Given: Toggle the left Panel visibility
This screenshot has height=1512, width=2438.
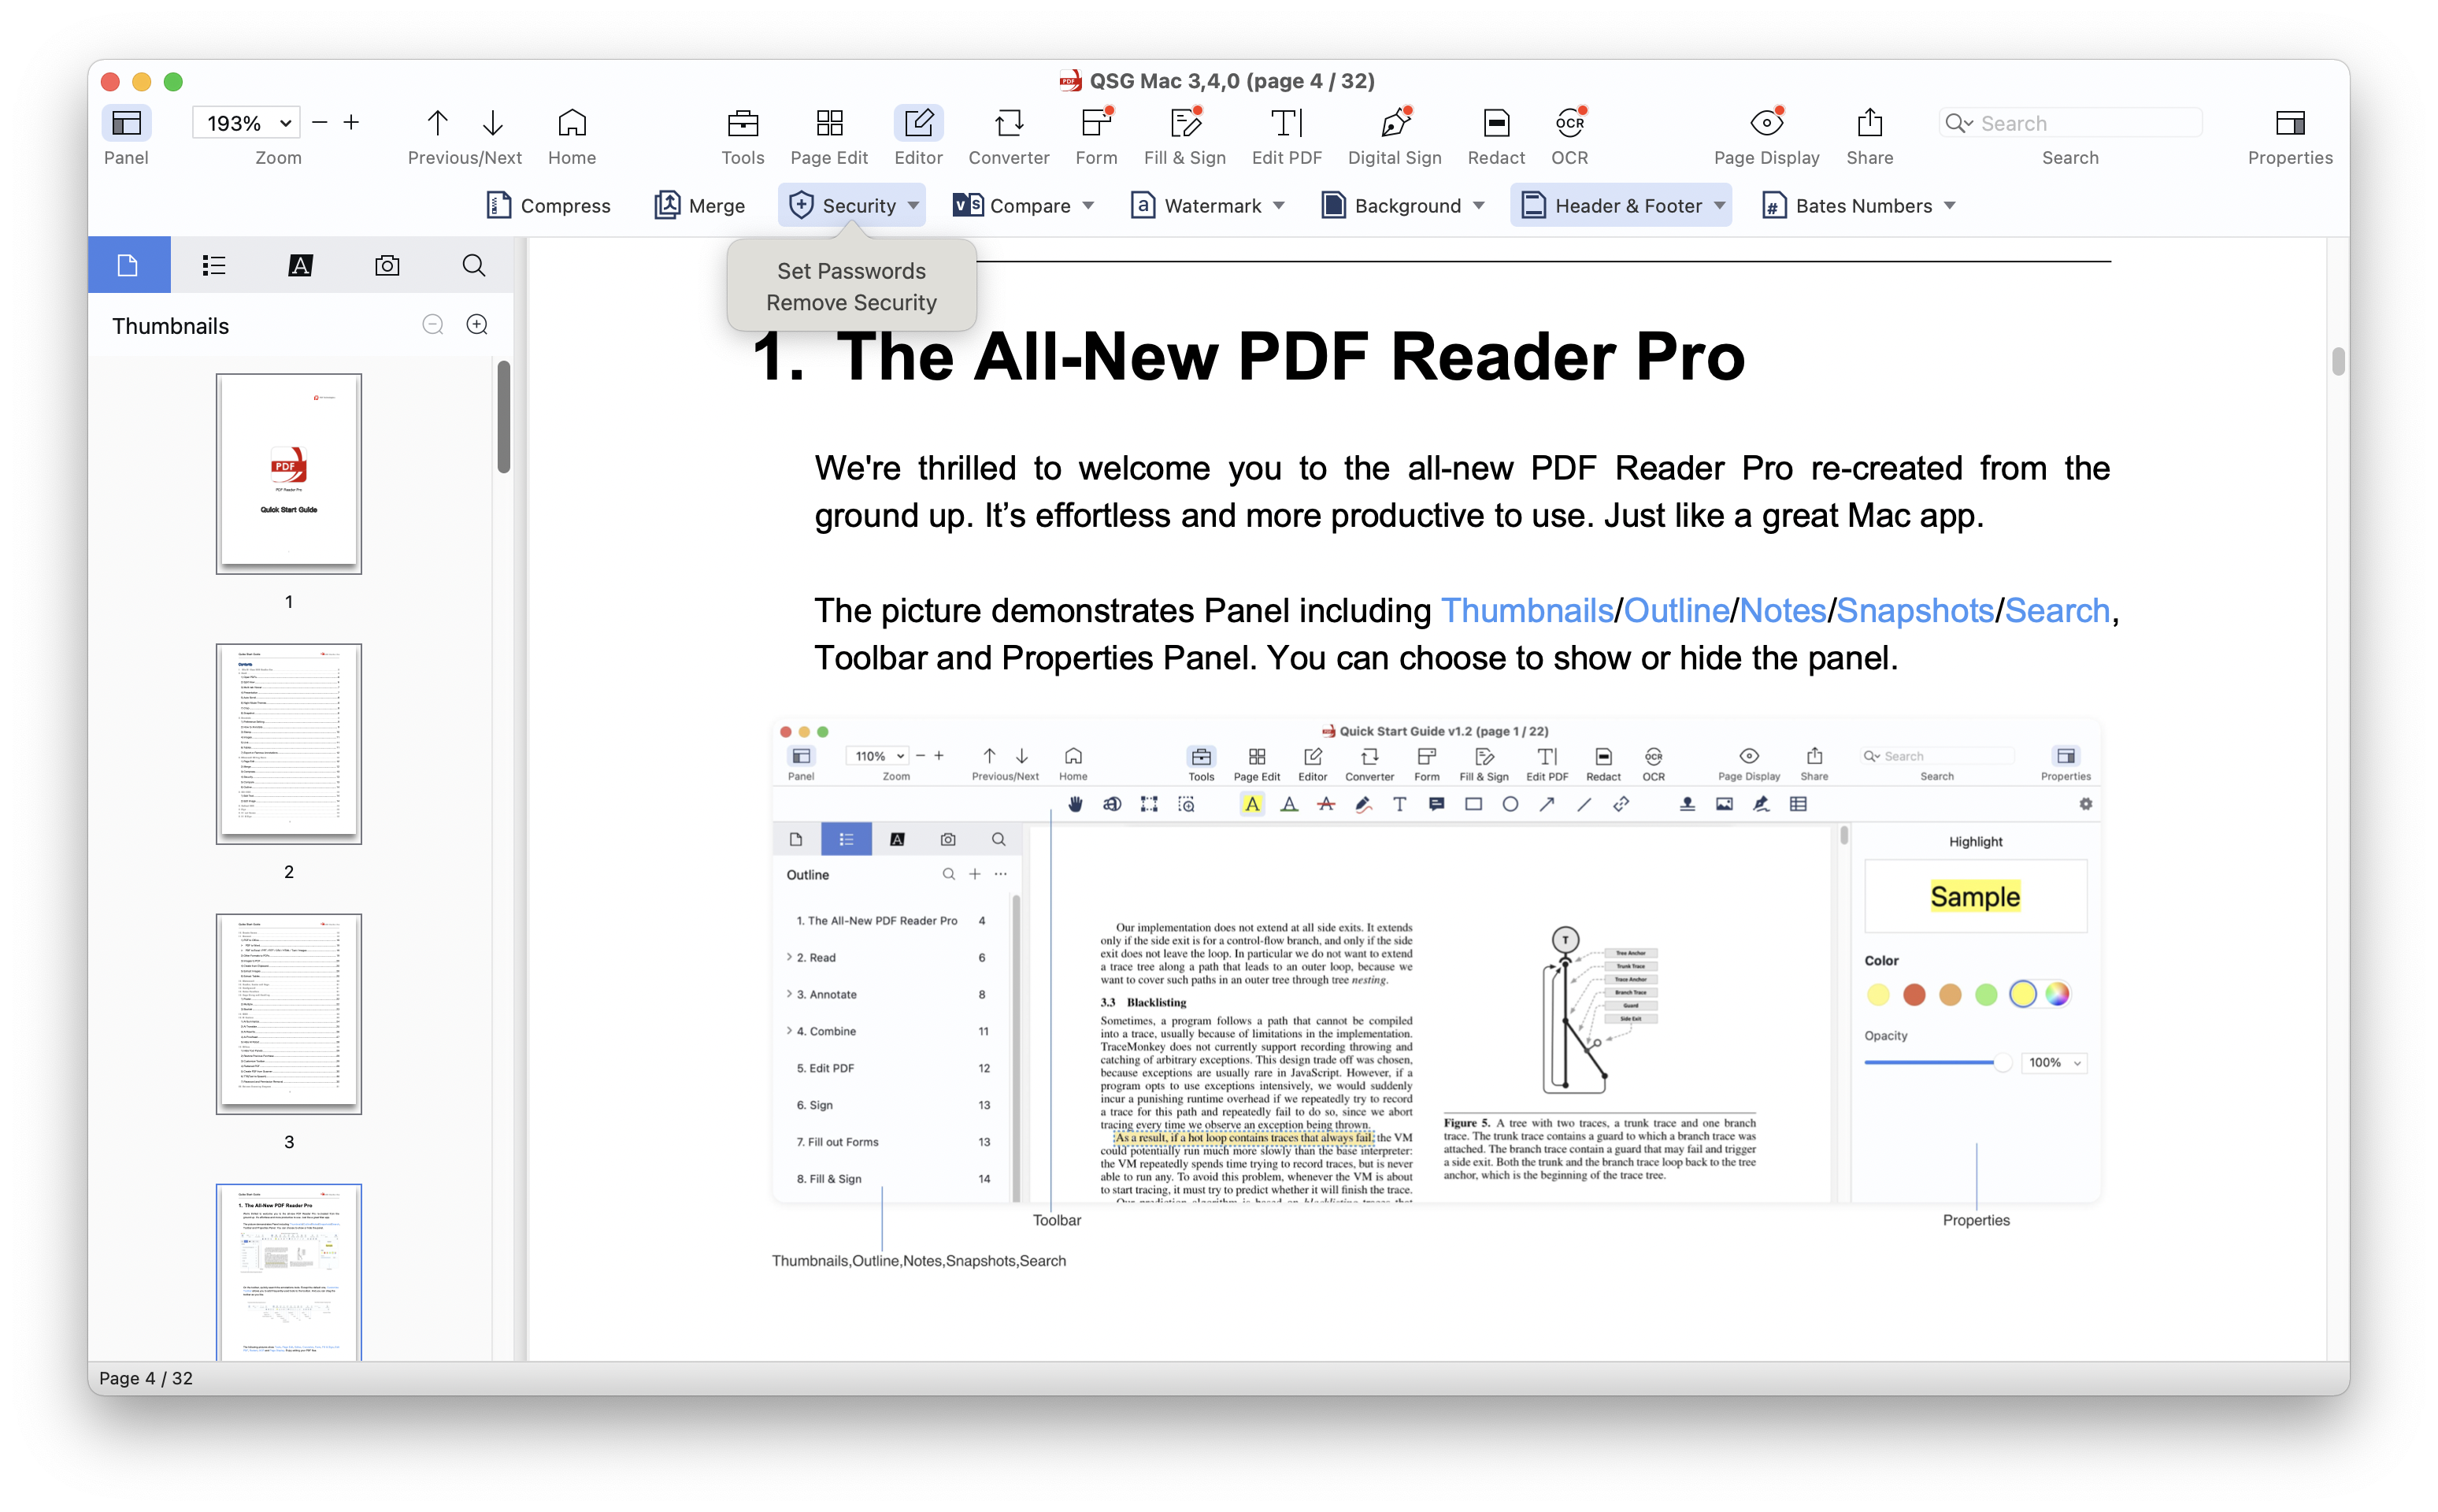Looking at the screenshot, I should click(x=126, y=124).
